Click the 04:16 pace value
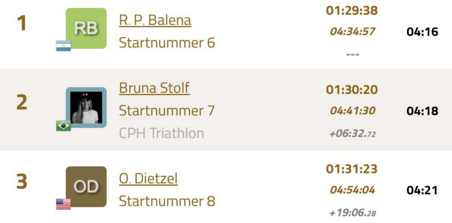The height and width of the screenshot is (223, 452). (x=422, y=32)
